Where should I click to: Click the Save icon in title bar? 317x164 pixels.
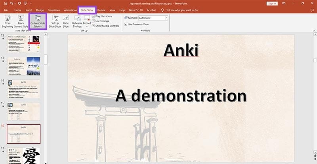(x=6, y=4)
